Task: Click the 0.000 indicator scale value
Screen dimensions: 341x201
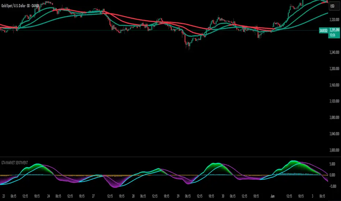Action: click(x=332, y=175)
